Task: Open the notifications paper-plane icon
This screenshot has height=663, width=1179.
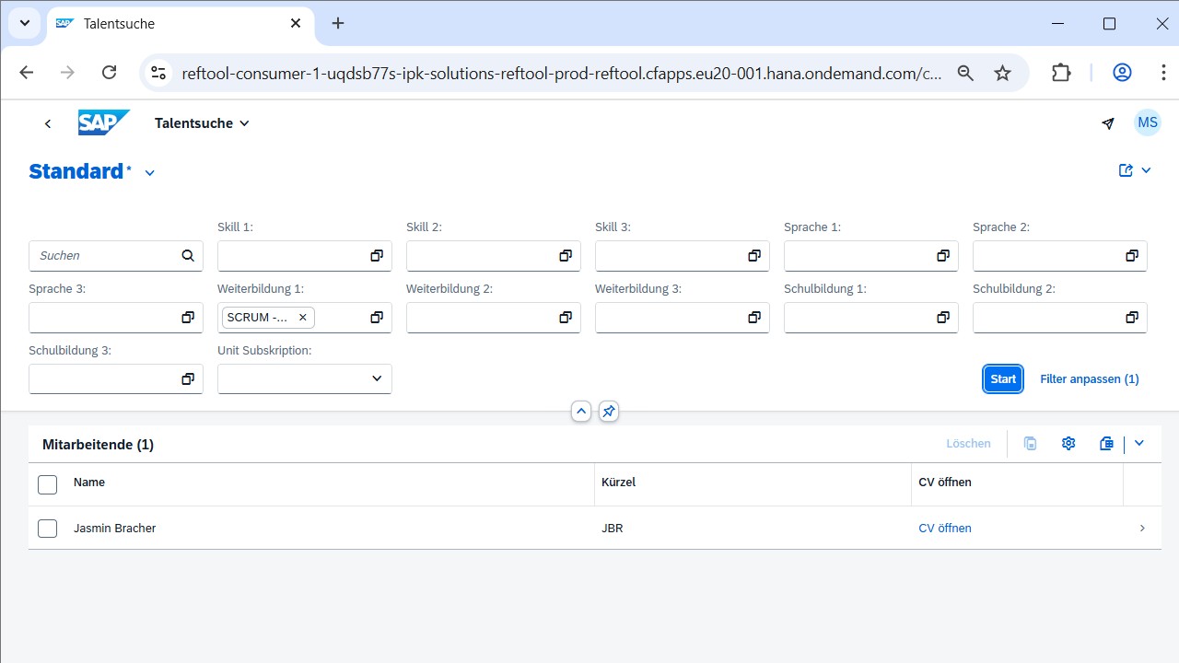Action: [x=1108, y=123]
